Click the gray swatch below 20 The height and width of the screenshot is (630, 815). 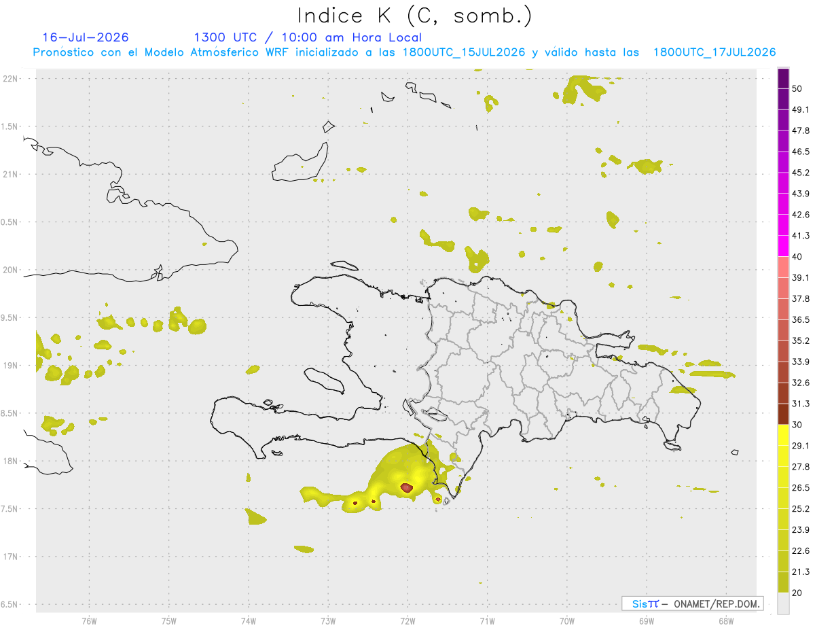(783, 603)
